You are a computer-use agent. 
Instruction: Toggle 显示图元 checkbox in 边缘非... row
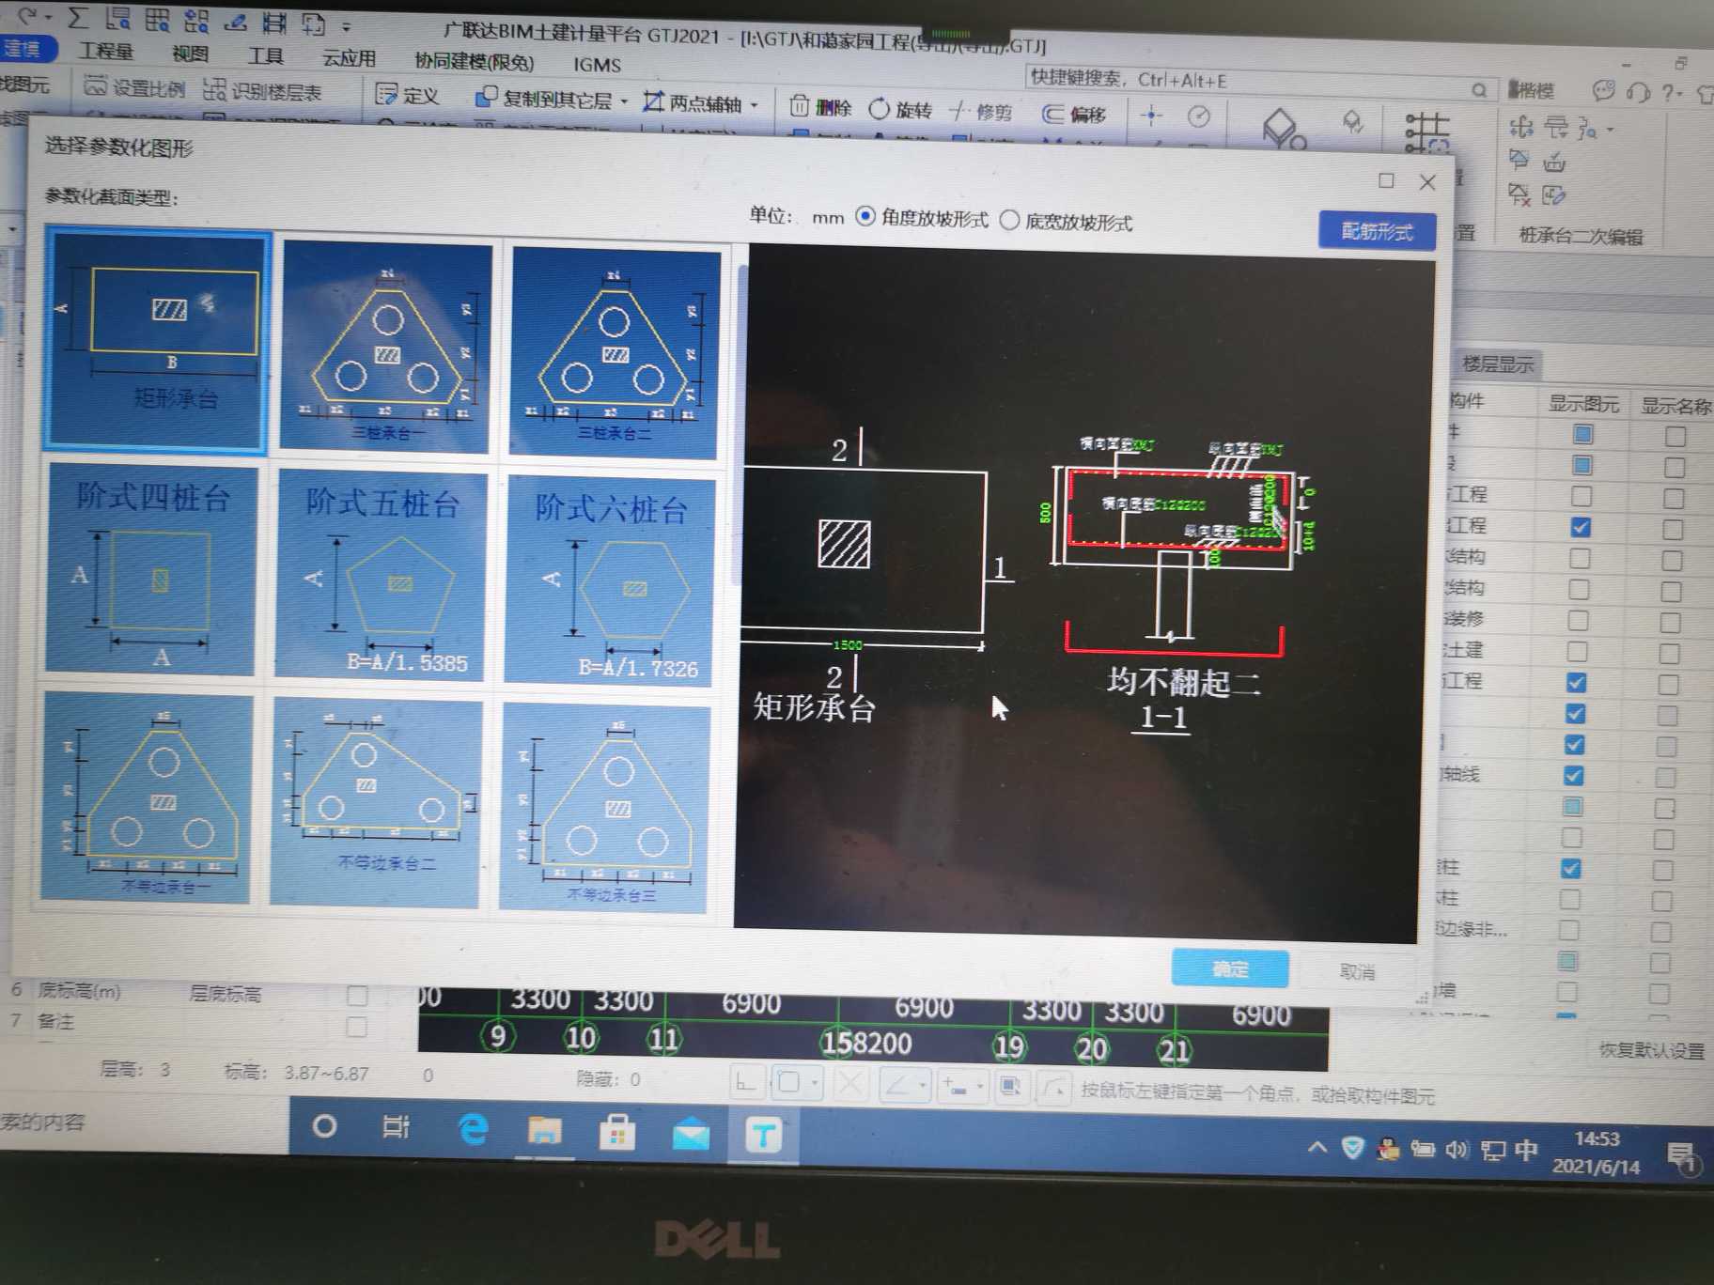click(x=1569, y=930)
